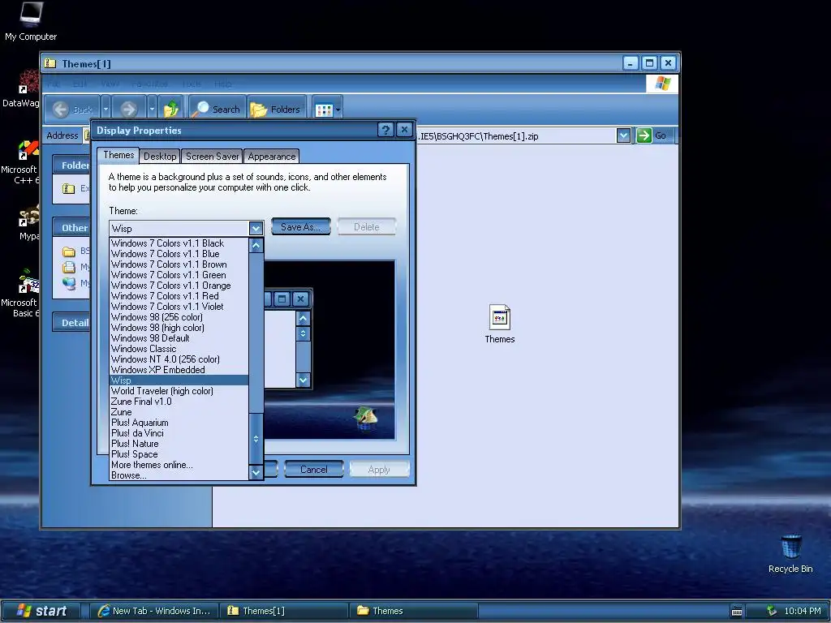Select the highlighted Wisp theme entry

179,380
